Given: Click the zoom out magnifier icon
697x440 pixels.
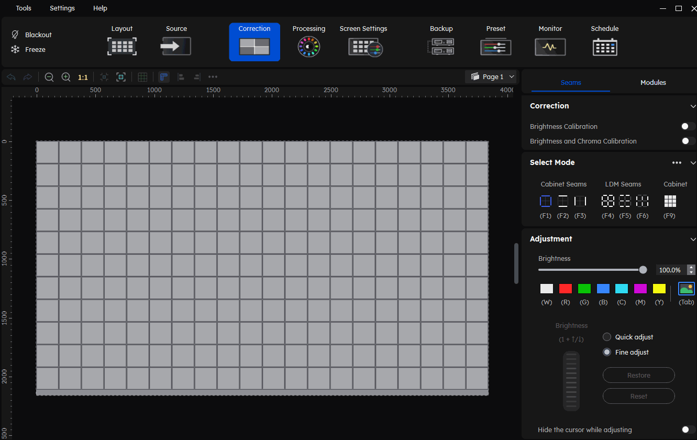Looking at the screenshot, I should pos(49,77).
